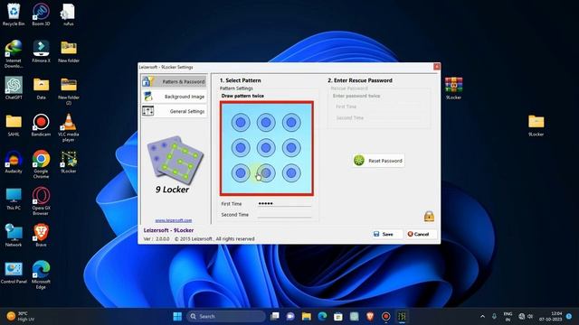Select the Boom 3D desktop icon
The width and height of the screenshot is (579, 325).
(41, 14)
